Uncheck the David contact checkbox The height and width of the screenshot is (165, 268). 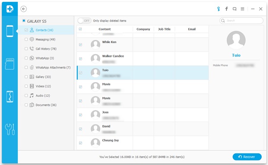coord(80,129)
